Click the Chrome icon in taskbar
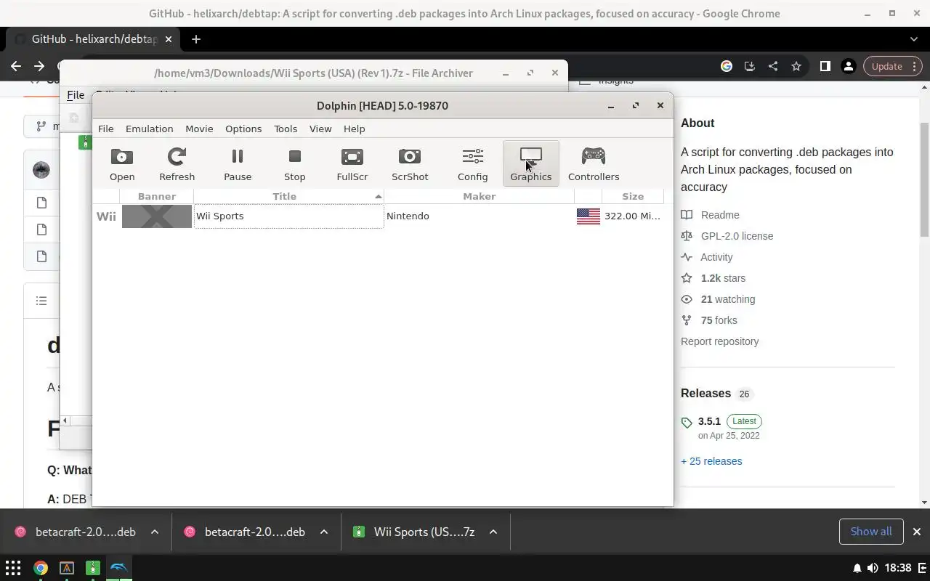 (40, 568)
